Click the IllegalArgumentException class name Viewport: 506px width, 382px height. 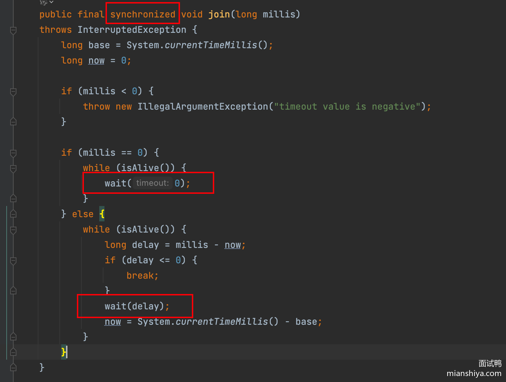(x=203, y=106)
